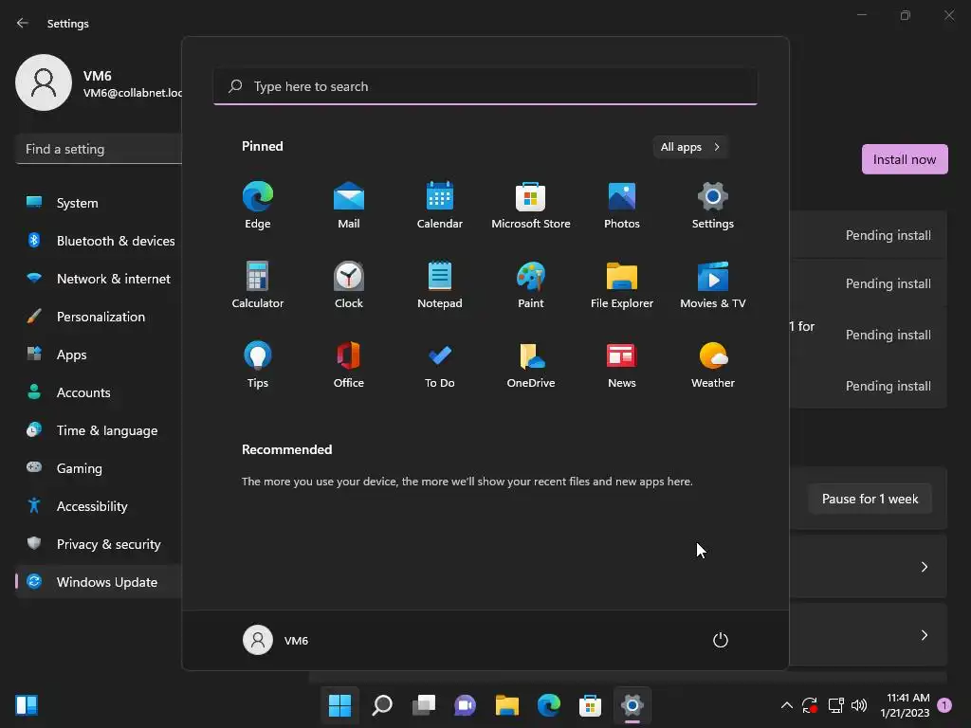Open volume control in system tray
Screen dimensions: 971x728
[x=859, y=705]
